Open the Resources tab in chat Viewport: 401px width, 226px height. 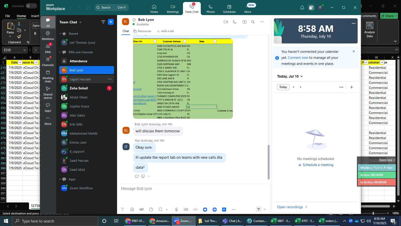(142, 31)
